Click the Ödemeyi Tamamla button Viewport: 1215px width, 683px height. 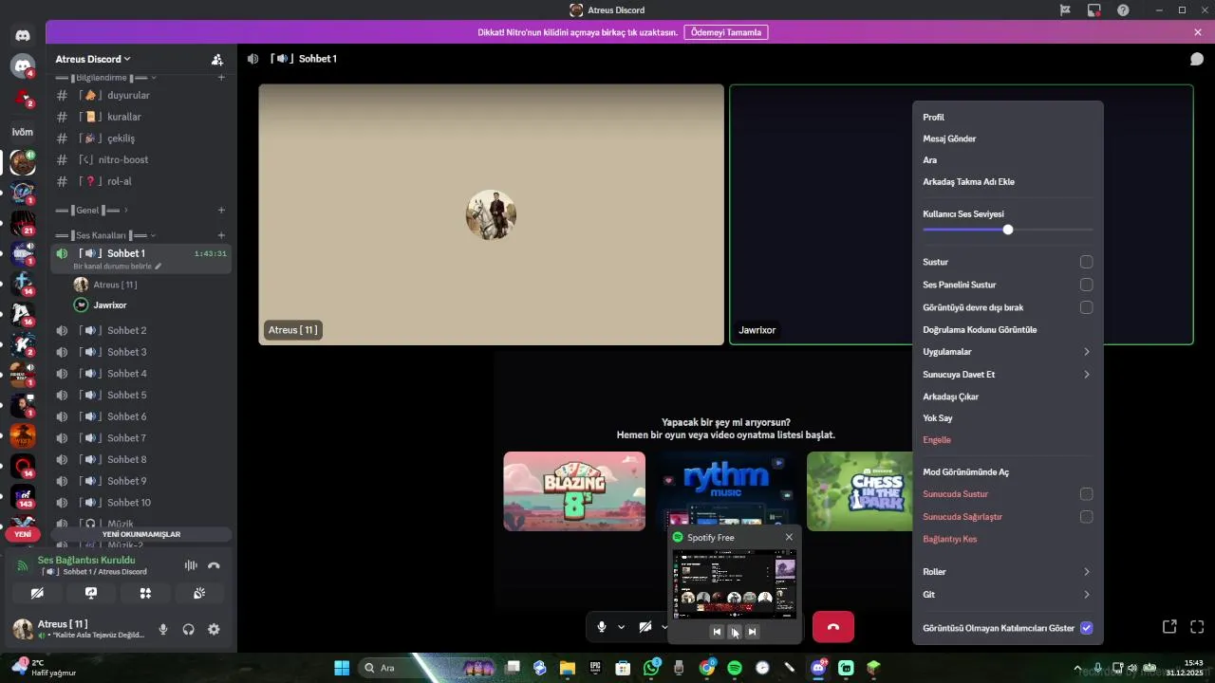coord(726,32)
